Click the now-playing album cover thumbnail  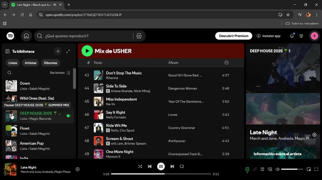(10, 169)
